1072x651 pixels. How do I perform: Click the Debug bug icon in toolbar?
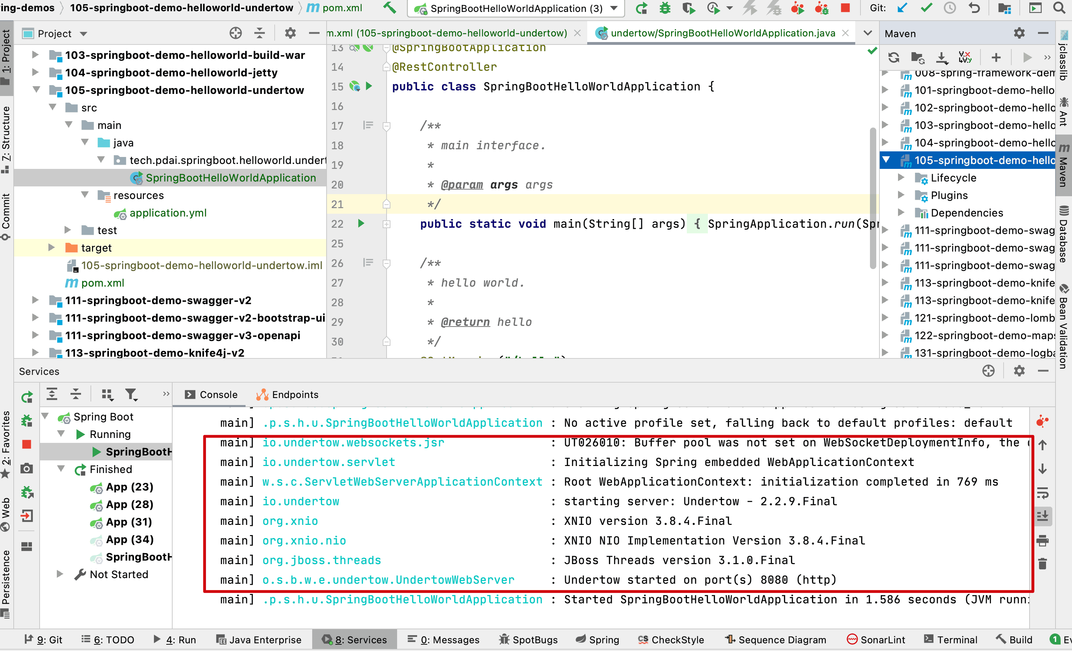coord(664,8)
